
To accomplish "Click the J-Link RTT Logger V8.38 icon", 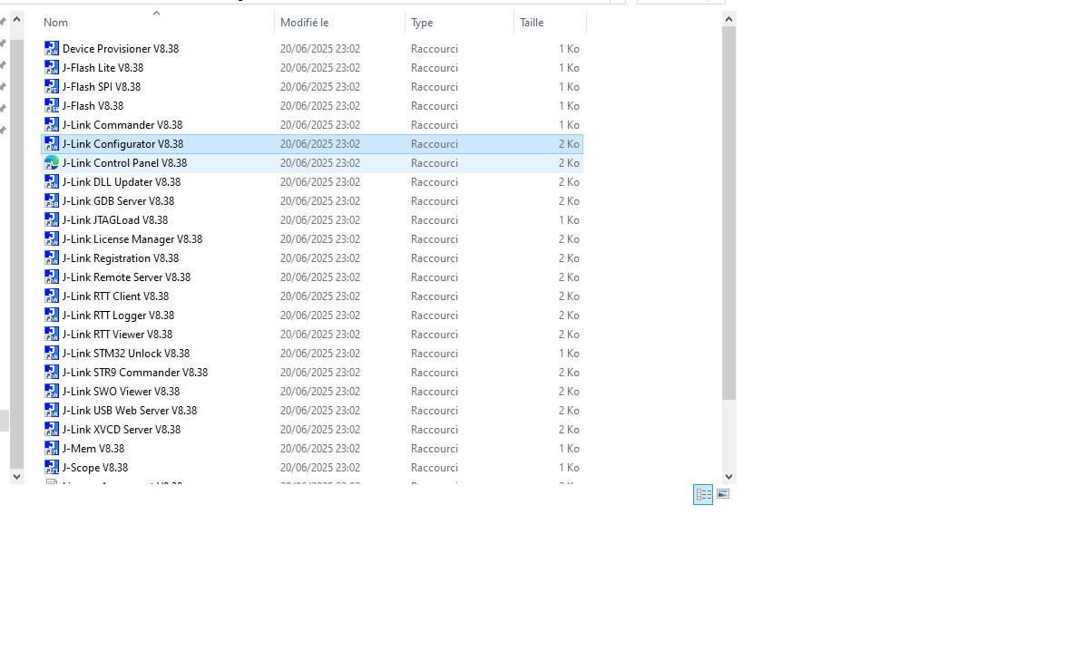I will tap(52, 315).
